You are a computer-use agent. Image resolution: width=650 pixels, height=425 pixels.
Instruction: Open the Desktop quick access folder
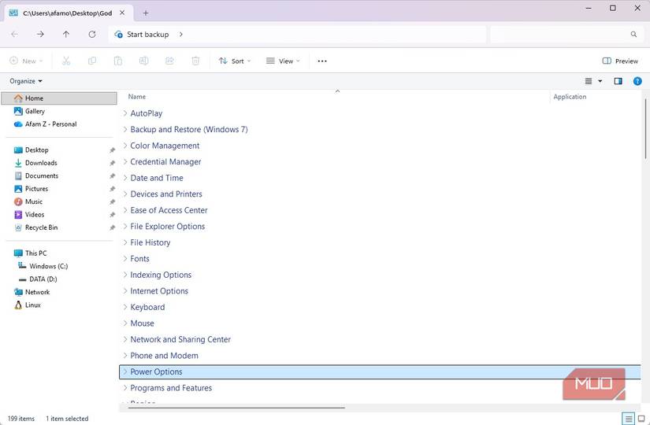point(36,150)
